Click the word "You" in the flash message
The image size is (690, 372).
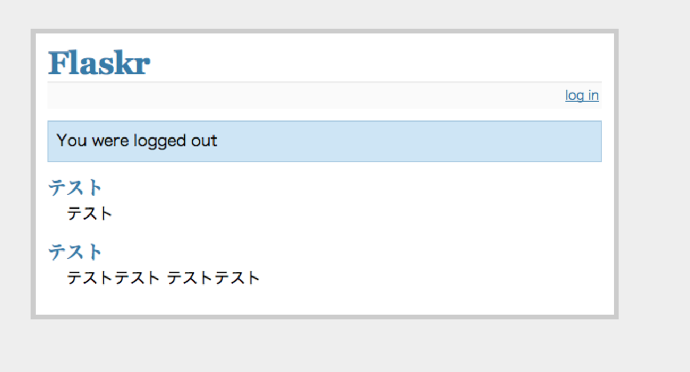pos(71,141)
